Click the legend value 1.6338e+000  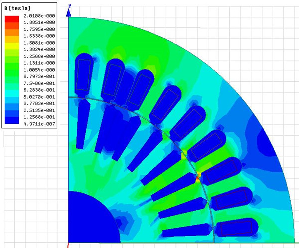pyautogui.click(x=39, y=36)
